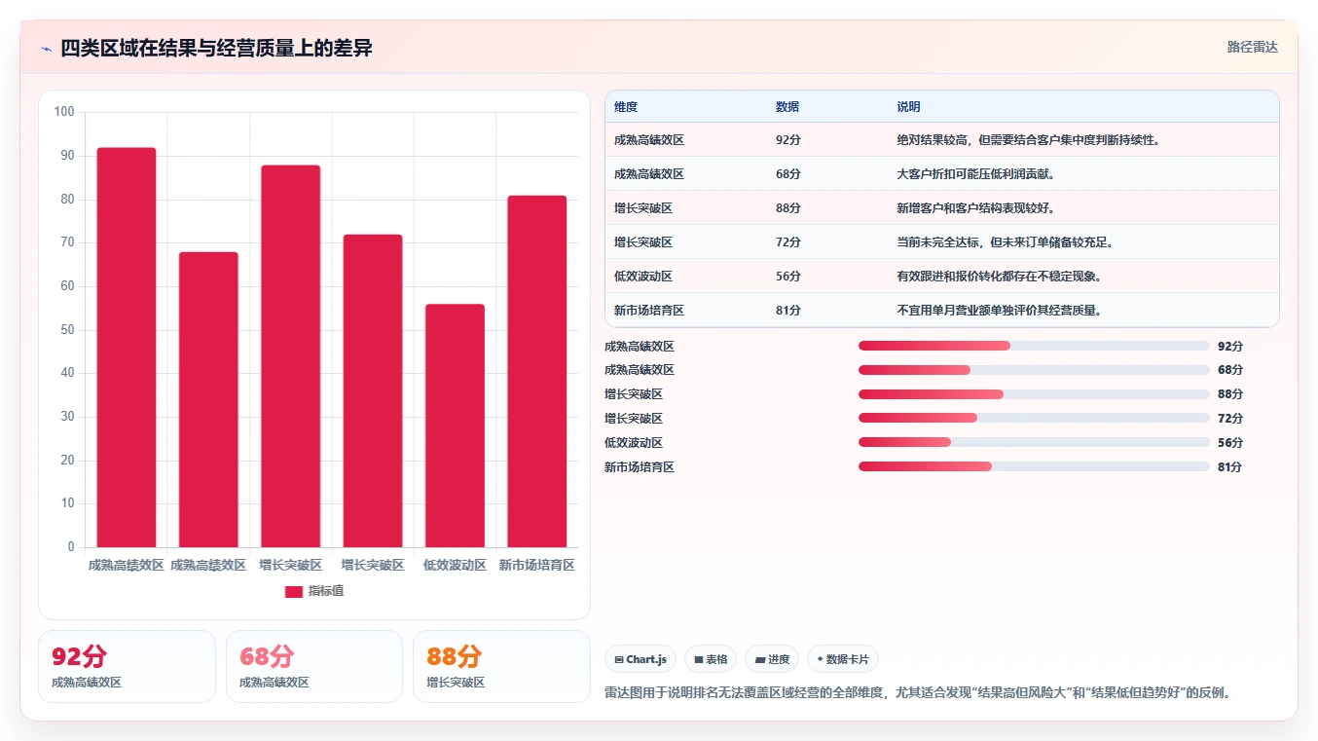This screenshot has width=1318, height=741.
Task: Click the 表格 chip
Action: (711, 659)
